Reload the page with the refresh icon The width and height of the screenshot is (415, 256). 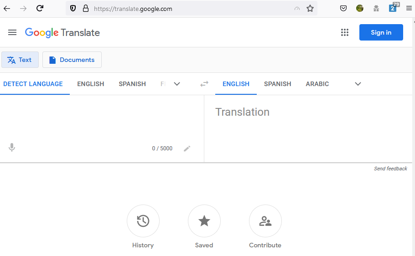40,8
